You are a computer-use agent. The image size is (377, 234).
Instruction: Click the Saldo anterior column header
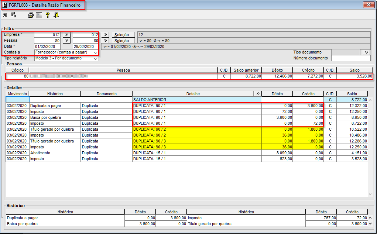[246, 70]
